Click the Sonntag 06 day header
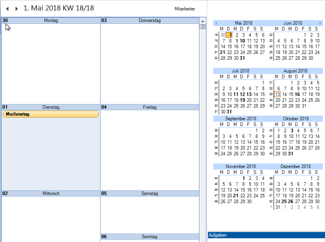This screenshot has height=242, width=325. 149,237
